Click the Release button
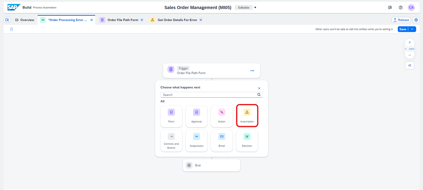The height and width of the screenshot is (190, 423). tap(401, 20)
